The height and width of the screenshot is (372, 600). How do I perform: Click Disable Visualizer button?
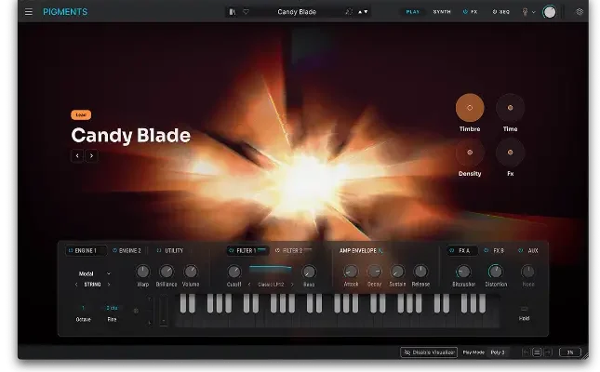tap(429, 352)
